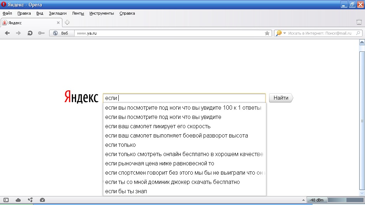Choose suggestion 'если ты со мной доминик джокер'

(x=184, y=182)
